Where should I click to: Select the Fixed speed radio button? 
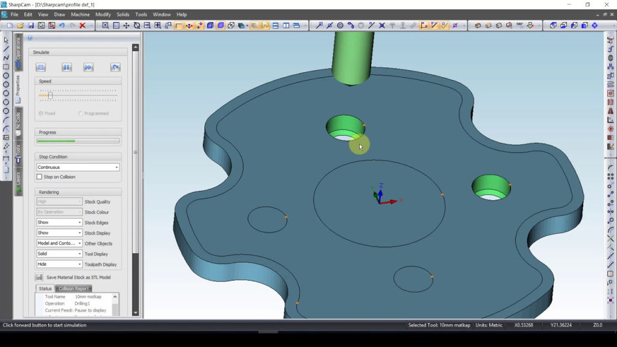[41, 113]
